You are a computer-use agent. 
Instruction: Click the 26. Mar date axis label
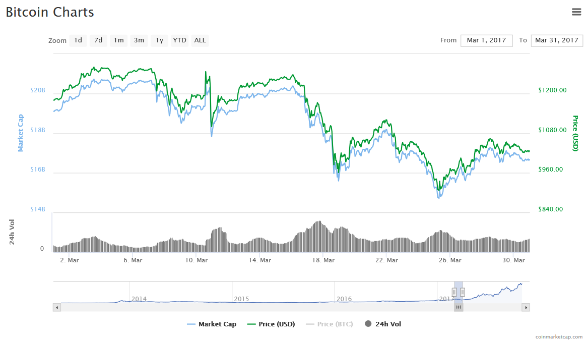pos(450,260)
